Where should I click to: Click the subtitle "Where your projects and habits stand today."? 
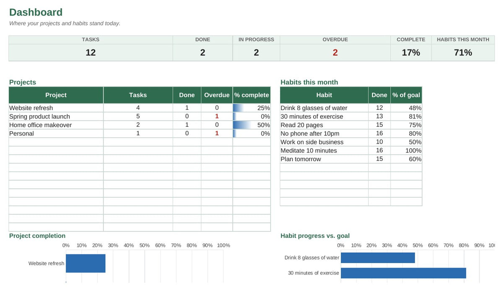[x=65, y=23]
